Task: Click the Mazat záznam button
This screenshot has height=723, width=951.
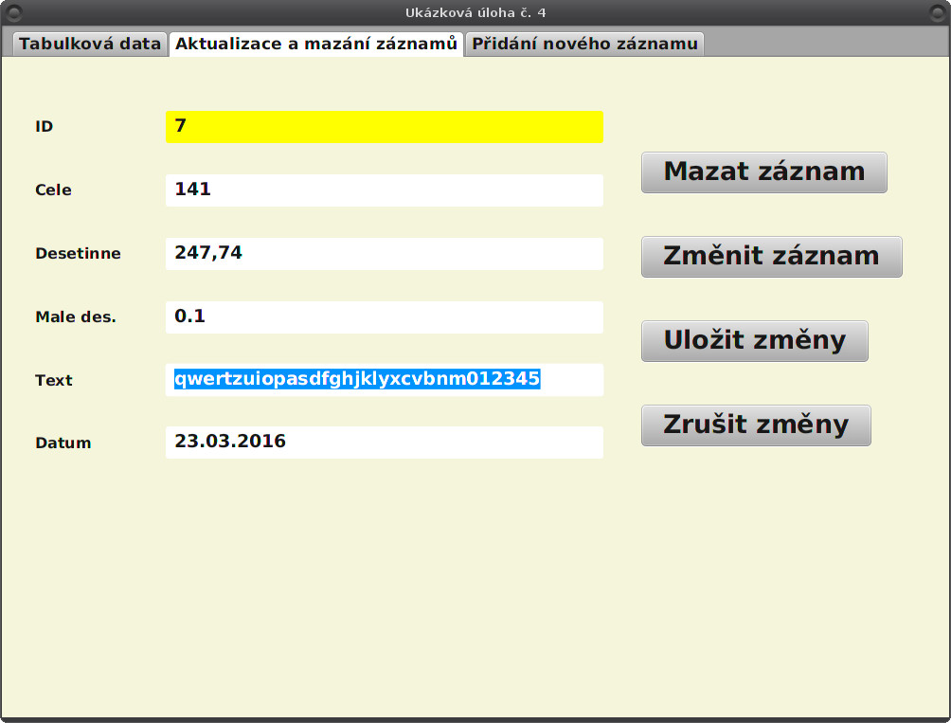Action: click(x=764, y=172)
